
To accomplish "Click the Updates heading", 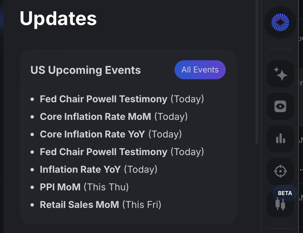I will 58,19.
